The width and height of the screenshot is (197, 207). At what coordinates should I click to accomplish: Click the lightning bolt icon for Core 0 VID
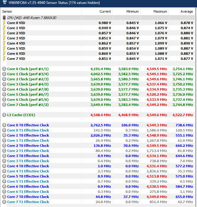coord(4,23)
